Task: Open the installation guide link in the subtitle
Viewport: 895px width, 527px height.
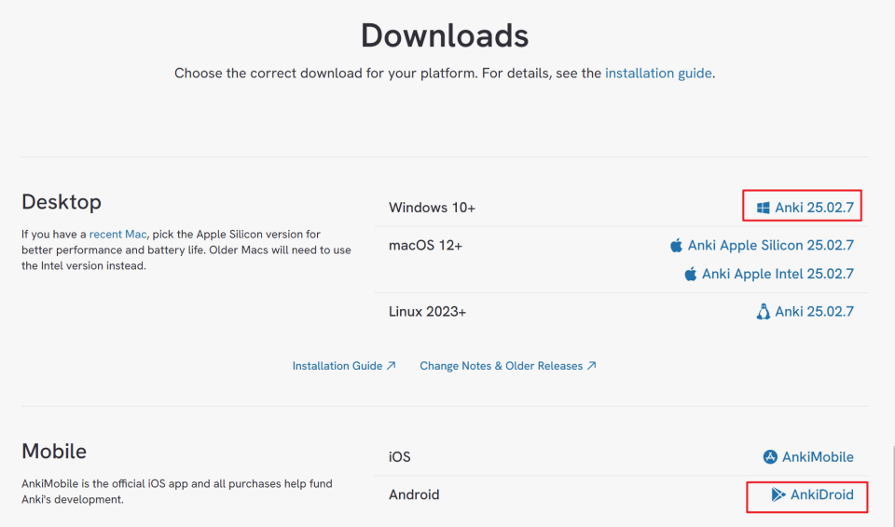Action: 658,73
